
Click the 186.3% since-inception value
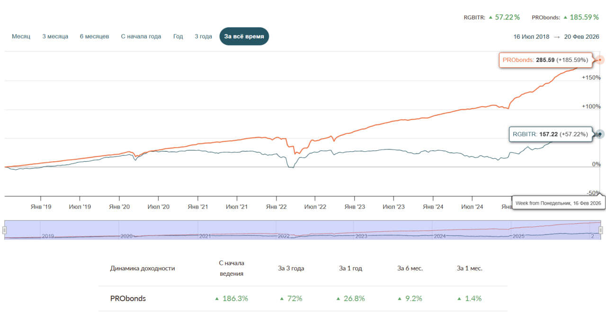point(235,298)
